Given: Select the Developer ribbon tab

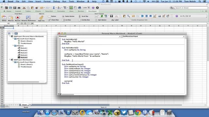Looking at the screenshot, I should tap(92, 11).
